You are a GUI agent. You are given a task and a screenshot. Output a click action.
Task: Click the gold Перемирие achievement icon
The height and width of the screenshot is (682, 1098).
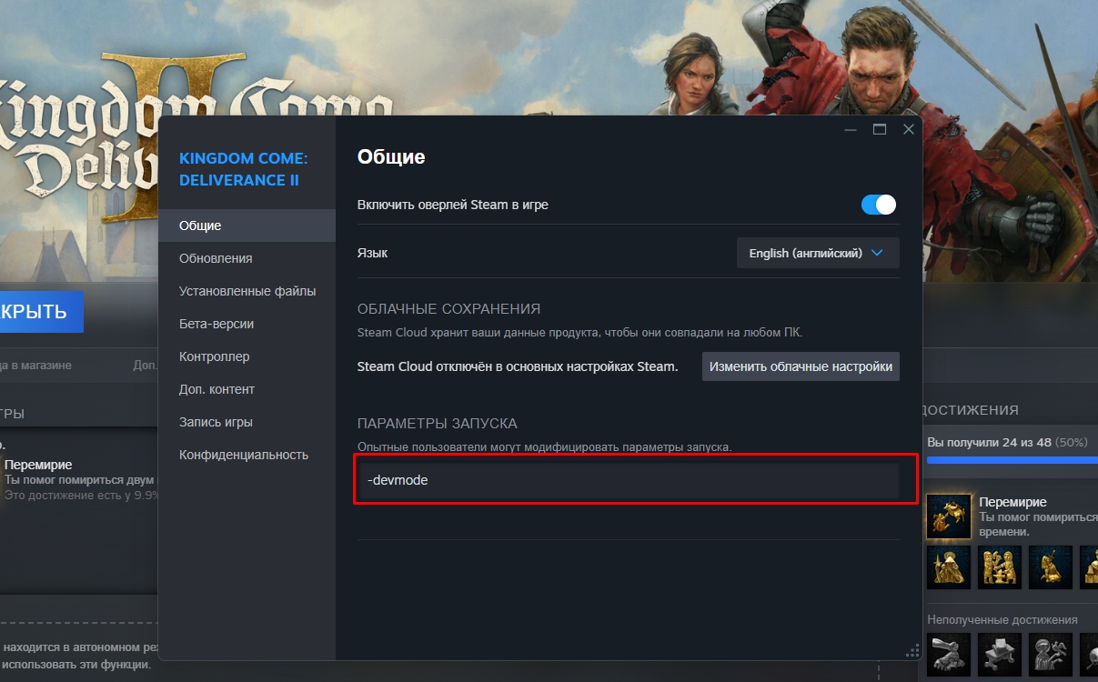point(949,516)
